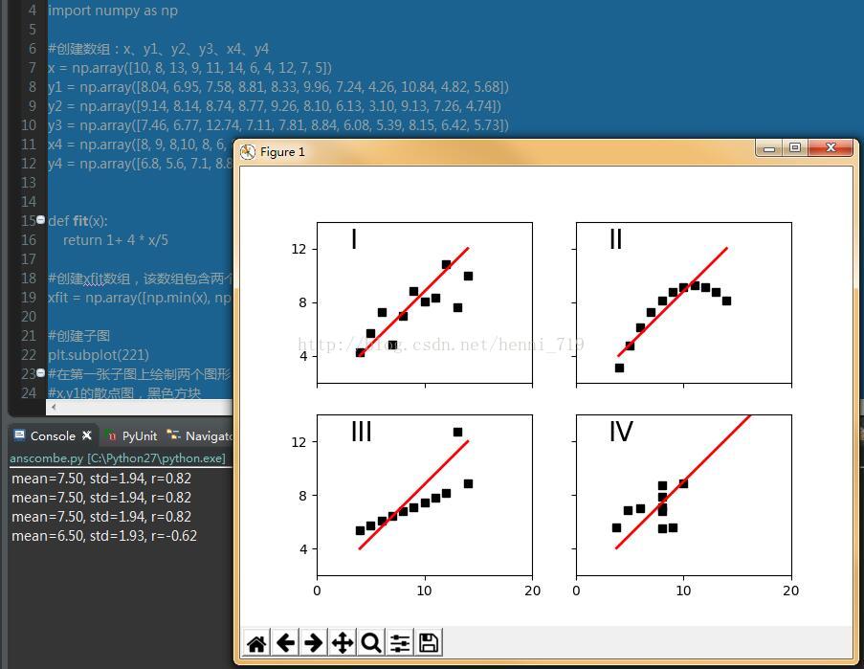
Task: Go back to previous view arrow
Action: 285,642
